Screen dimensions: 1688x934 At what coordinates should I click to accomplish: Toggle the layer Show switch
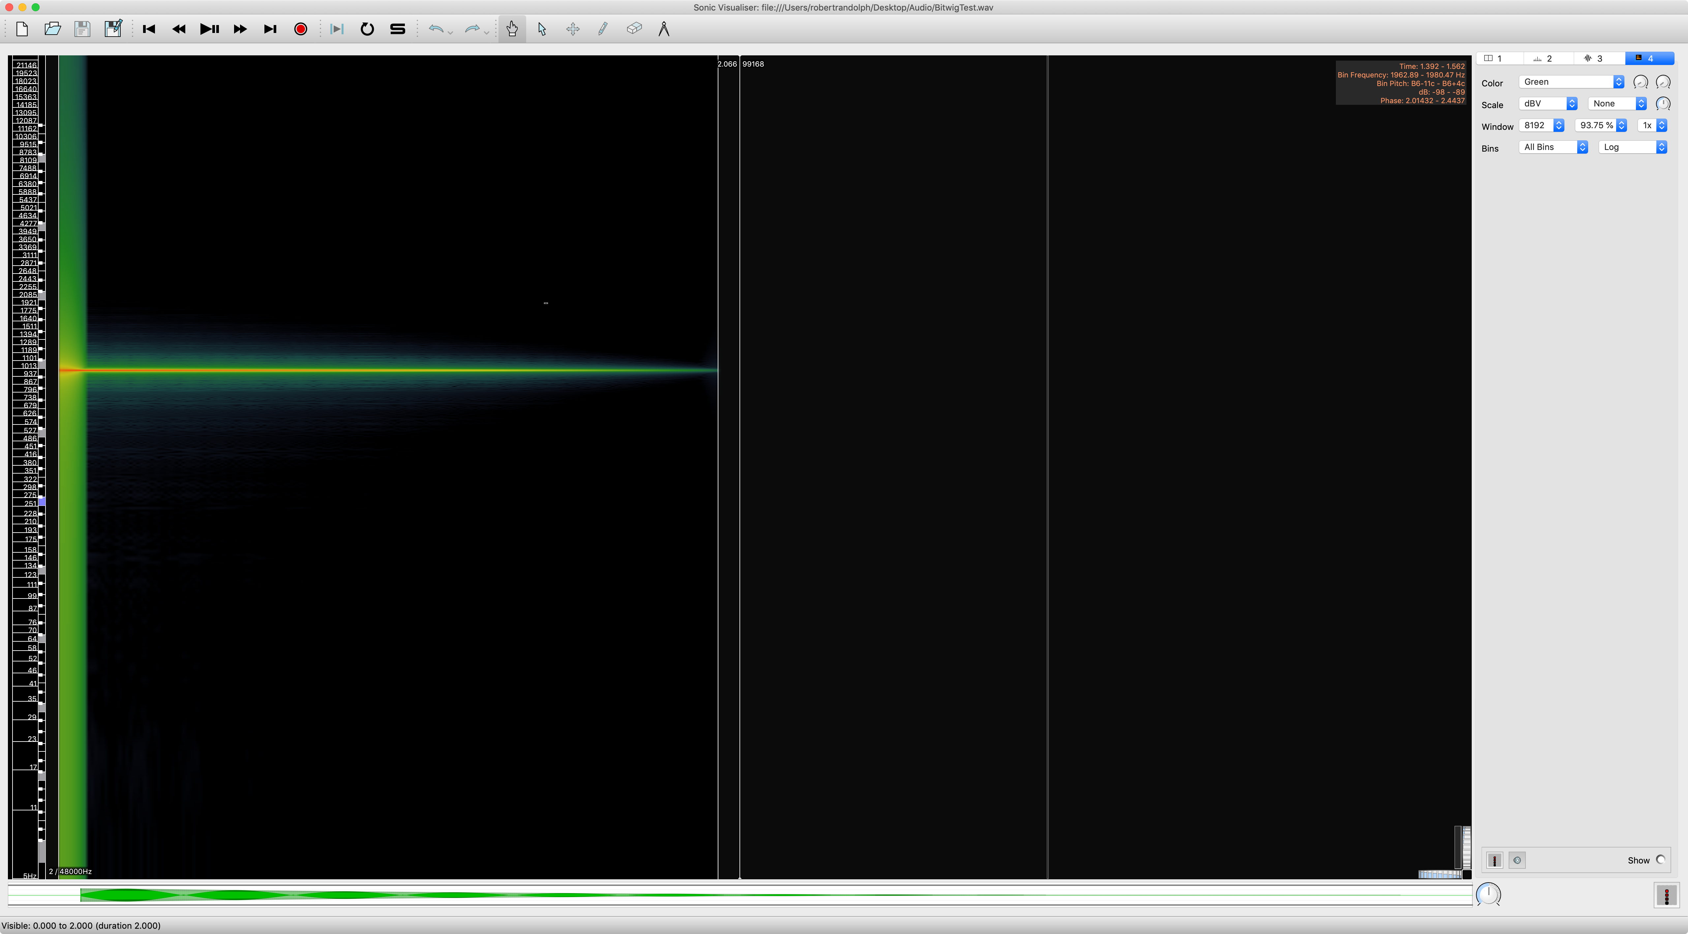coord(1661,860)
